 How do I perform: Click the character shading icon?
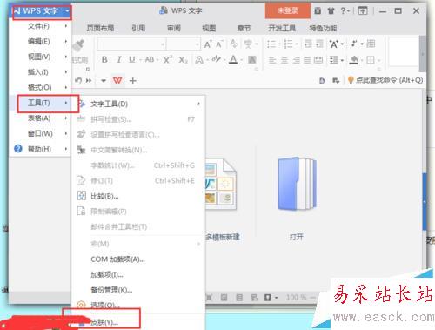pyautogui.click(x=252, y=60)
